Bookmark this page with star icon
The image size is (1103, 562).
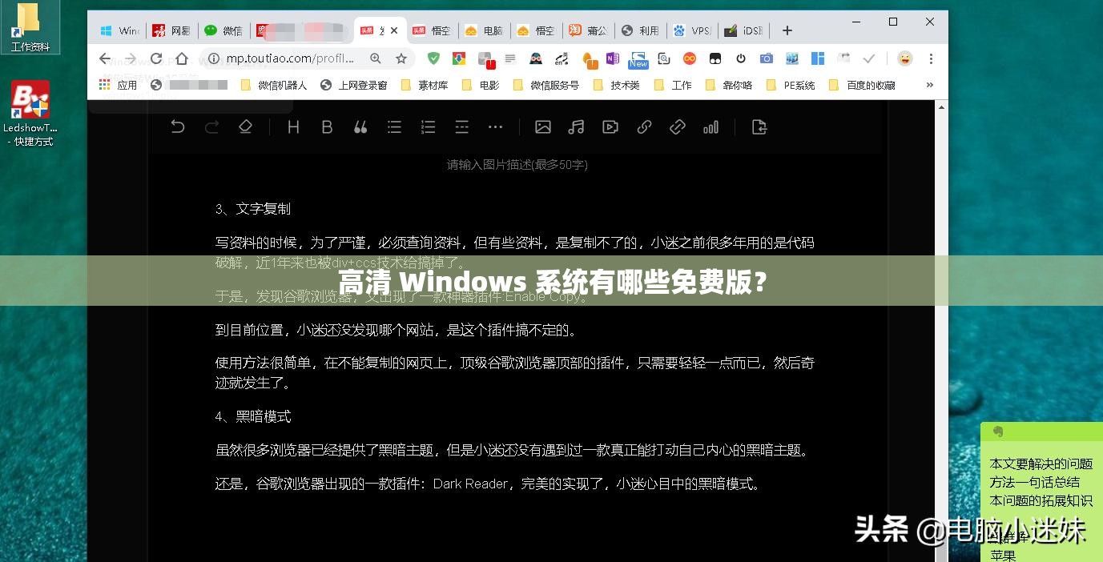click(401, 58)
